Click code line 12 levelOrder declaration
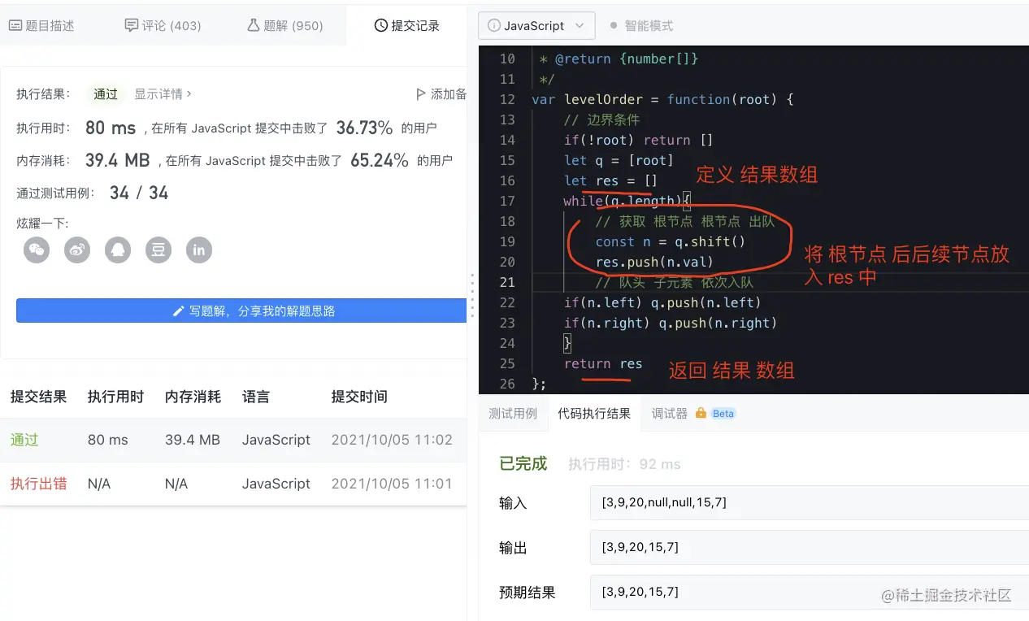Screen dimensions: 1029x621 [662, 99]
